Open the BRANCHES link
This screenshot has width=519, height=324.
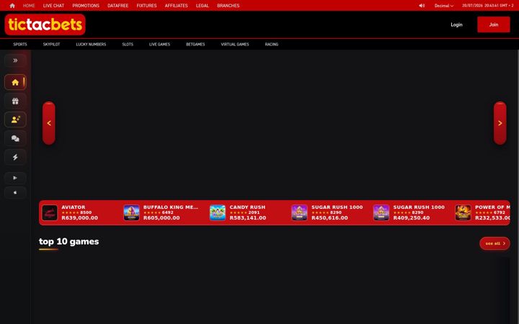228,6
